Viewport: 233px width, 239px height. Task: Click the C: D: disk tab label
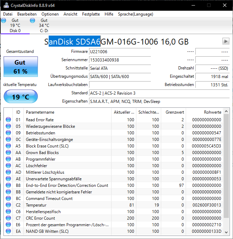(x=44, y=31)
